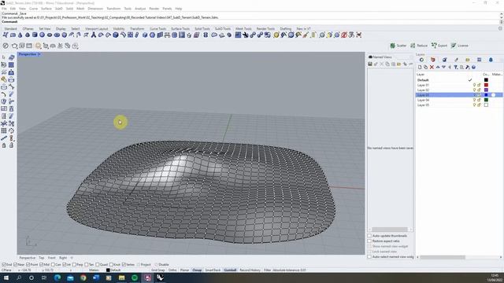Open Windows Start menu
Screen dimensions: 504x283
coord(6,277)
